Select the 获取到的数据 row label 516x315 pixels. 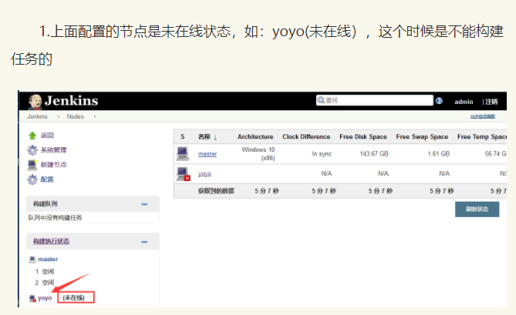point(216,191)
